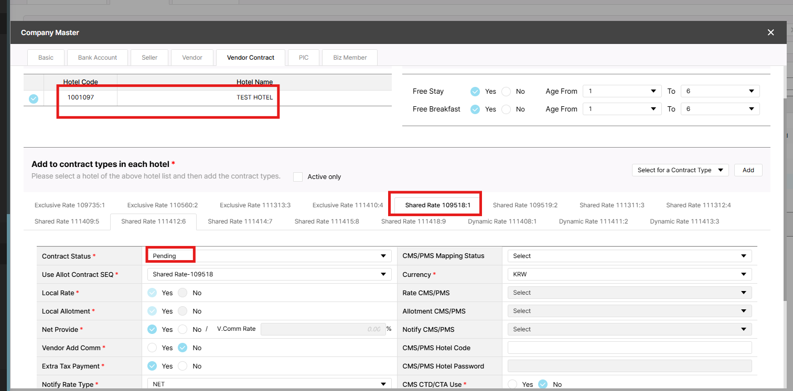The image size is (793, 391).
Task: Expand the Currency KRW dropdown
Action: pos(629,274)
